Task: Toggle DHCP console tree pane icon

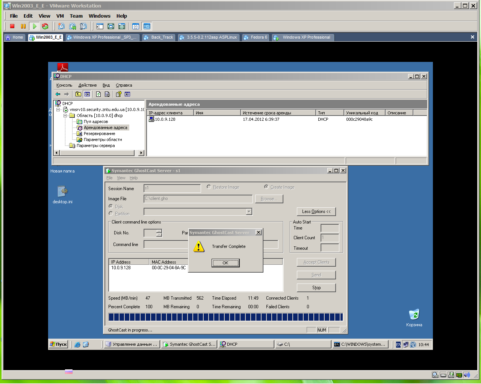Action: tap(87, 94)
